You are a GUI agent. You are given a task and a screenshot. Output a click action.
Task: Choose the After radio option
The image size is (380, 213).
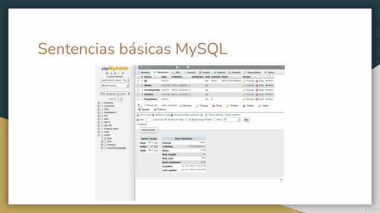click(x=214, y=120)
